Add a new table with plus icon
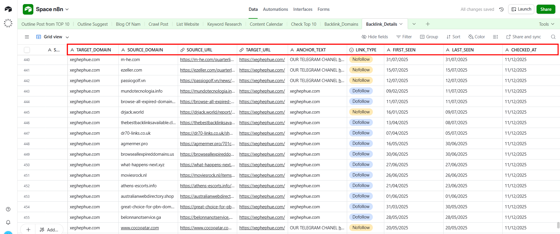The height and width of the screenshot is (234, 560). (428, 24)
